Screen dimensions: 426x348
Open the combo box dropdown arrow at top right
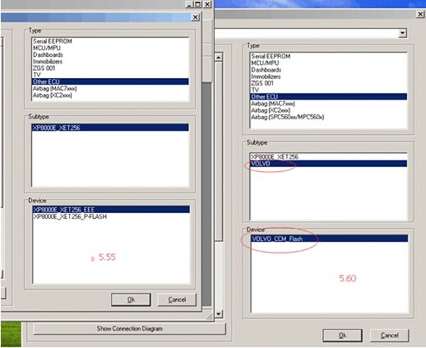[403, 33]
